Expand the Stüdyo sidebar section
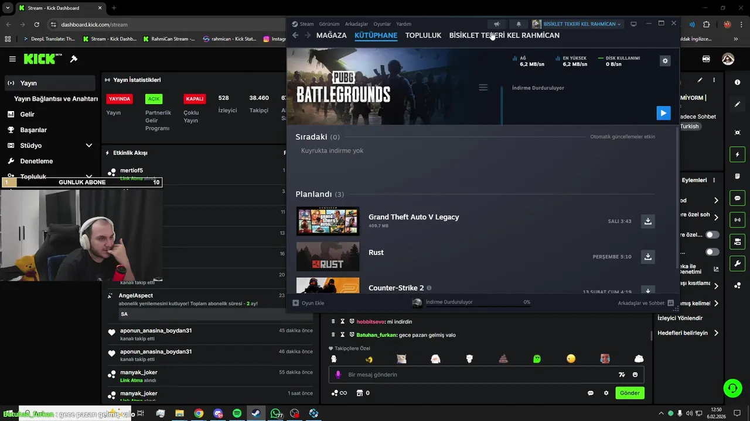This screenshot has height=421, width=750. coord(89,146)
